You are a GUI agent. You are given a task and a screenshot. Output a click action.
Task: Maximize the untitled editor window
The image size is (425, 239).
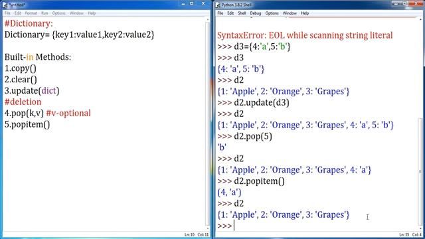[x=192, y=3]
